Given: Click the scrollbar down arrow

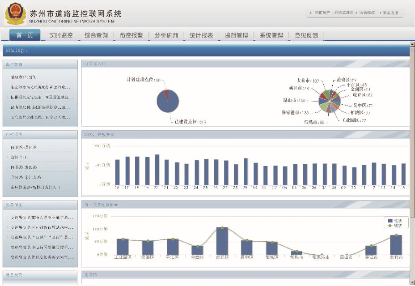Looking at the screenshot, I should point(412,282).
